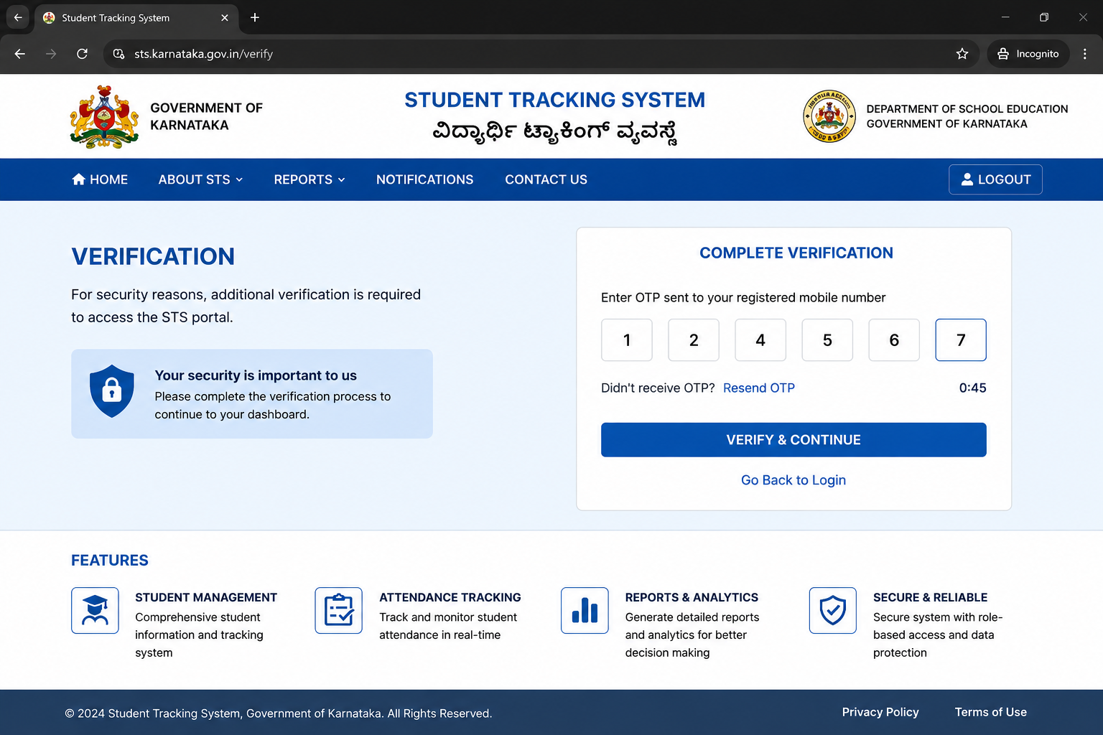The width and height of the screenshot is (1103, 735).
Task: Click the address bar URL
Action: (x=203, y=54)
